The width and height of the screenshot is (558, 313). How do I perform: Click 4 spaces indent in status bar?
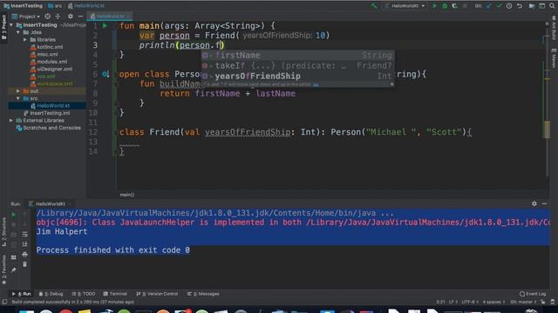point(494,302)
